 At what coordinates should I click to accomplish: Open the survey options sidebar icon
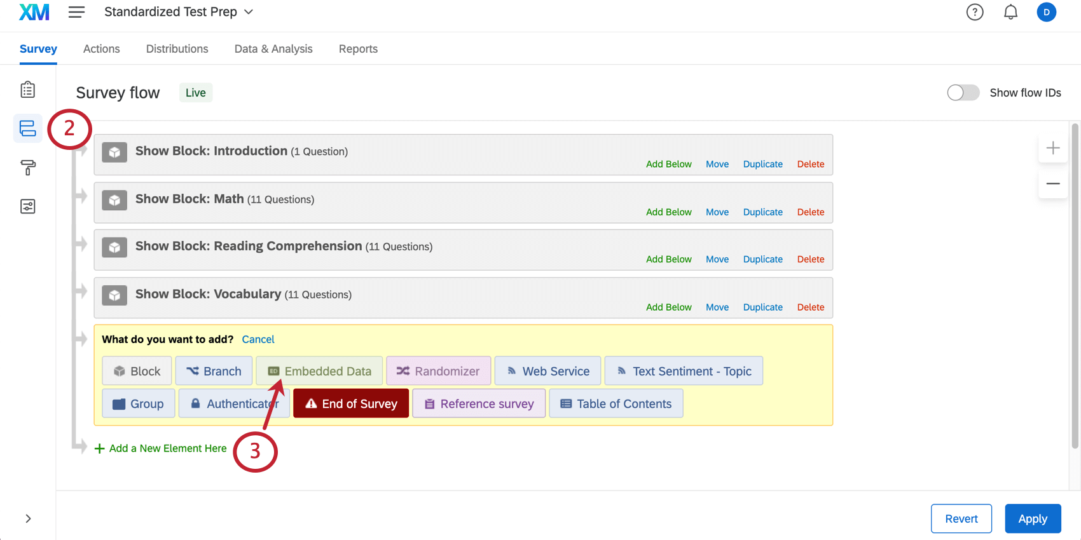27,206
